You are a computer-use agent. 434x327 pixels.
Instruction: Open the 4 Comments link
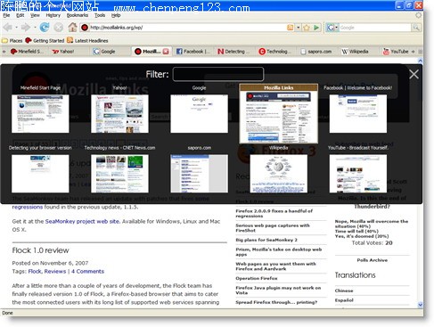tap(87, 272)
